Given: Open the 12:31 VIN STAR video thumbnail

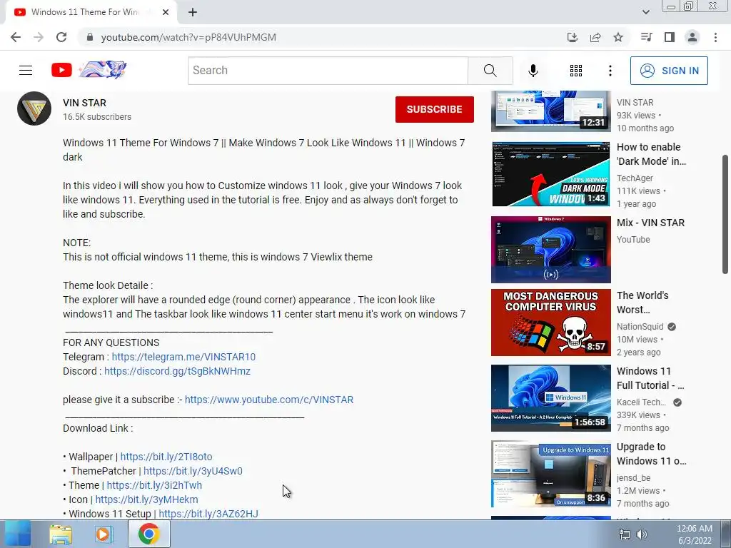Looking at the screenshot, I should 550,111.
